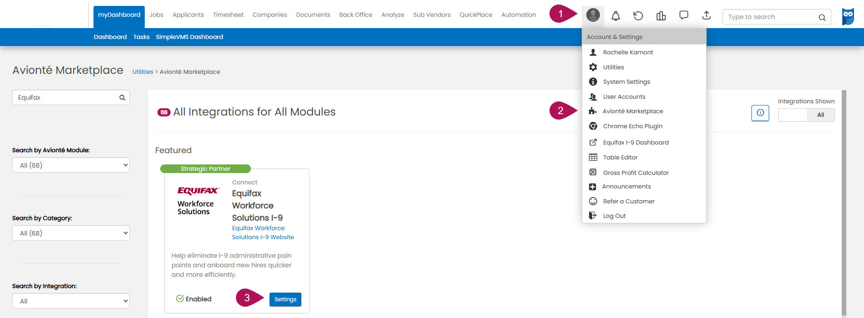This screenshot has height=318, width=864.
Task: Click the owl mascot icon
Action: pos(848,16)
